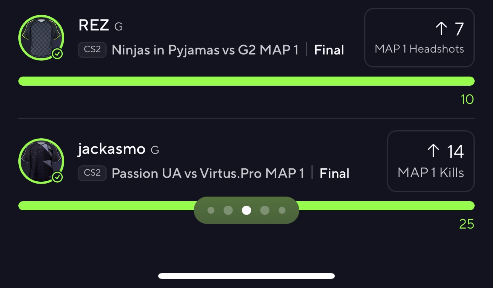This screenshot has height=288, width=493.
Task: Open Passion UA vs Virtus.Pro match
Action: 208,174
